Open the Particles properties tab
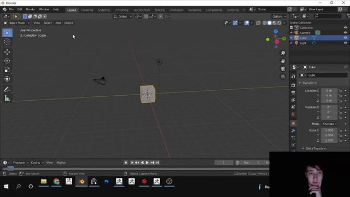Image resolution: width=350 pixels, height=197 pixels. 293,138
